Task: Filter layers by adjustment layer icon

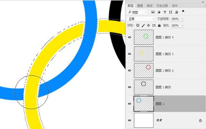Action: click(159, 12)
